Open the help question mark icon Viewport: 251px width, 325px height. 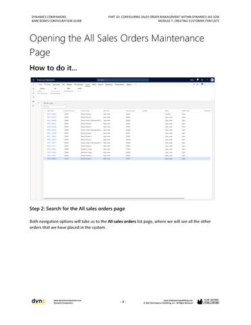pos(207,80)
